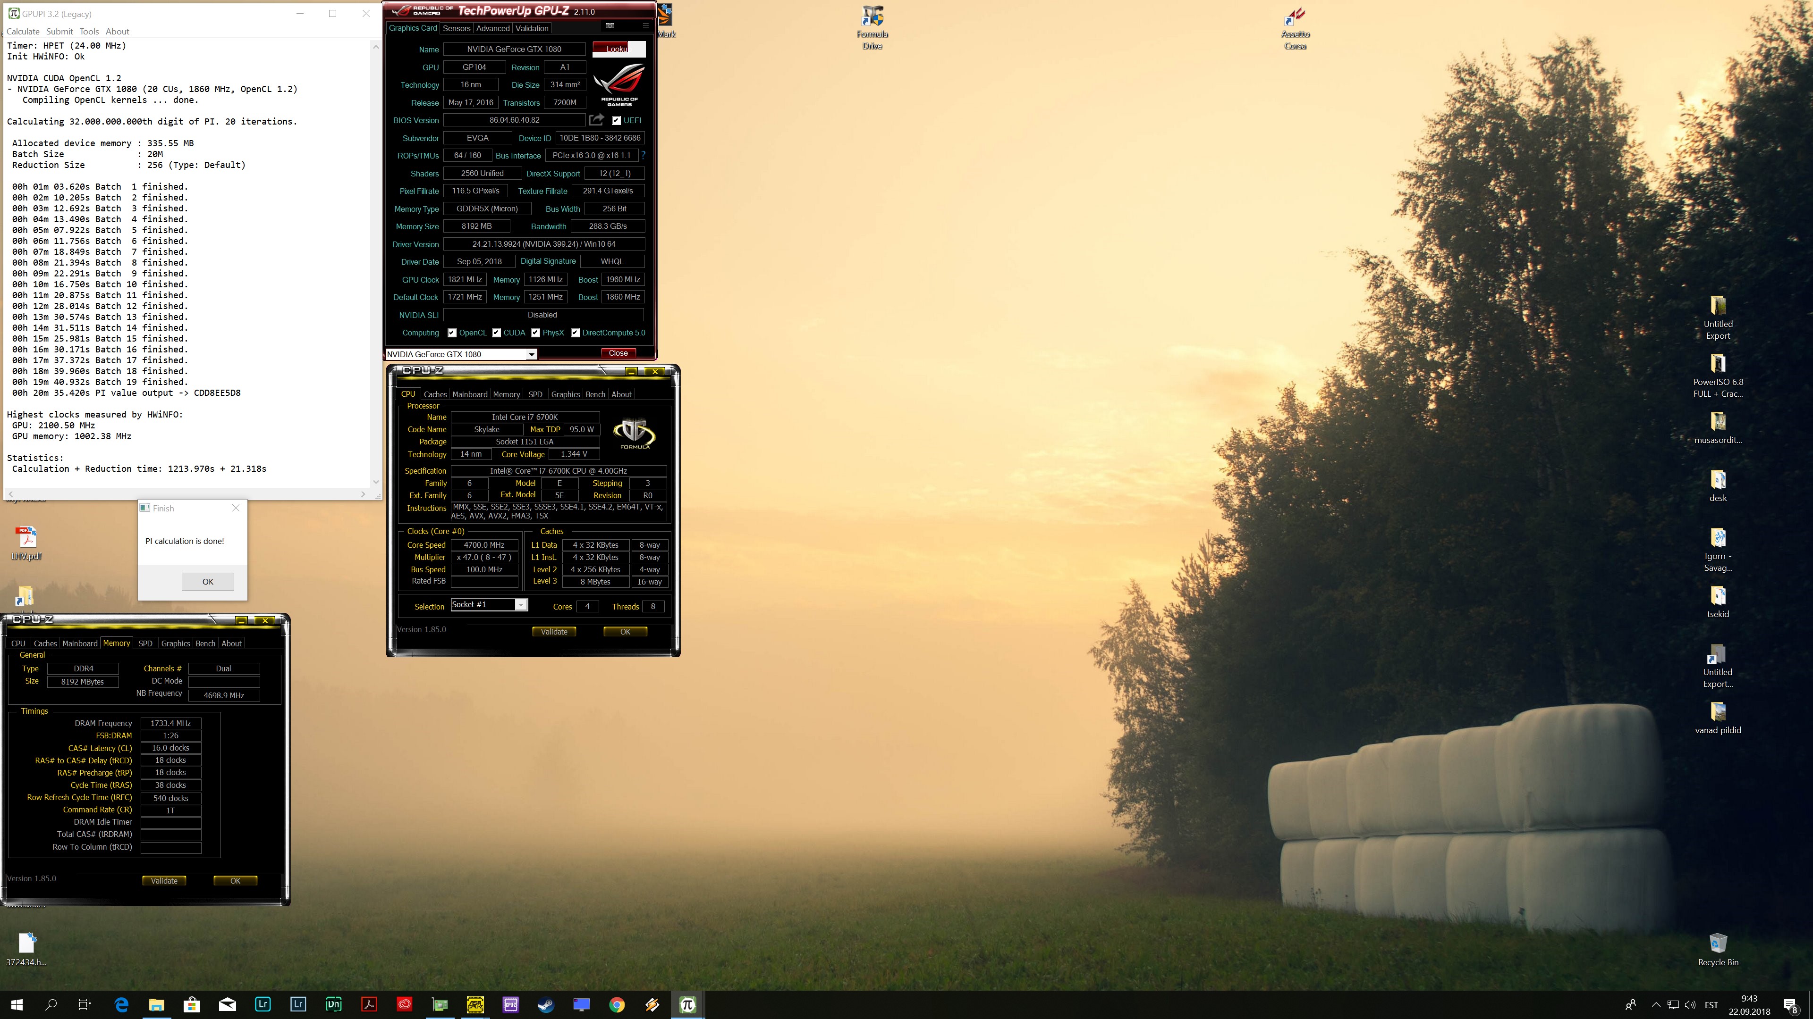The image size is (1813, 1019).
Task: Click the BIOS export arrow icon in GPU-Z
Action: click(x=596, y=120)
